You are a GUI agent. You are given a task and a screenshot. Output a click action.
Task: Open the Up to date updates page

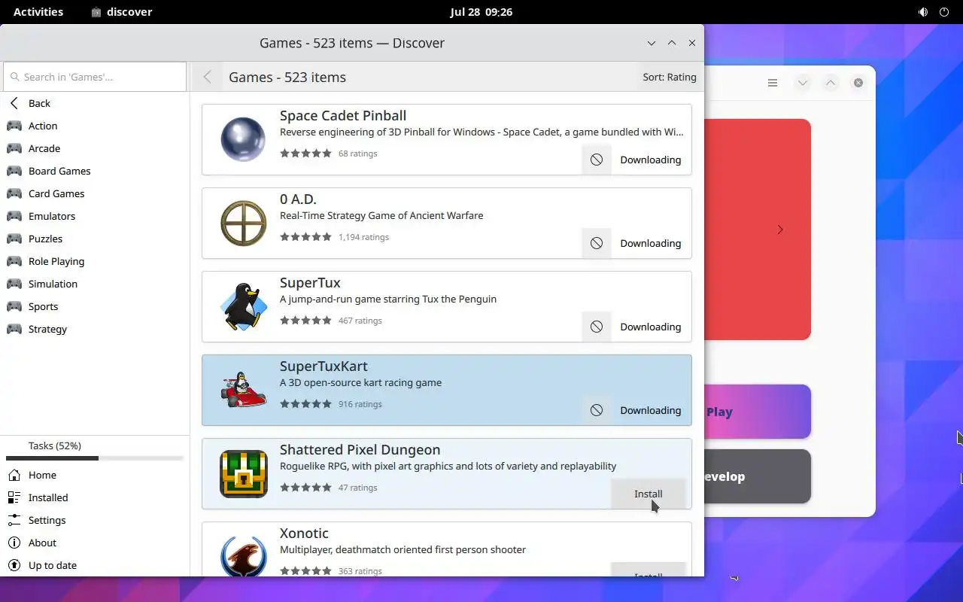click(x=95, y=565)
